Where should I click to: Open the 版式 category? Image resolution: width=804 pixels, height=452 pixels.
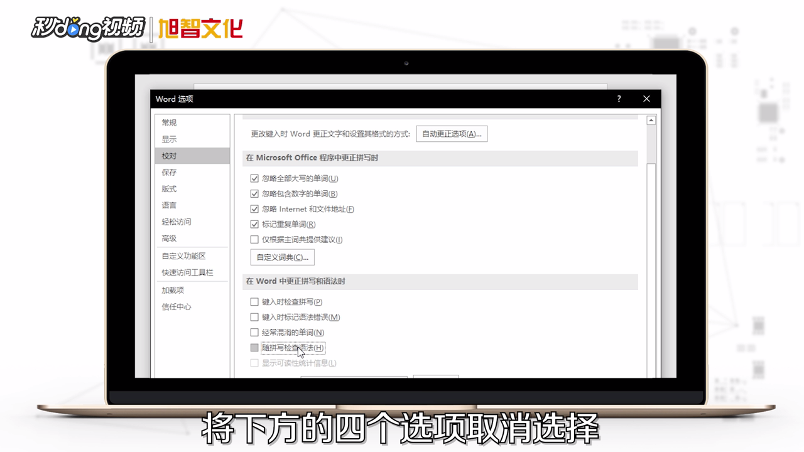click(192, 188)
